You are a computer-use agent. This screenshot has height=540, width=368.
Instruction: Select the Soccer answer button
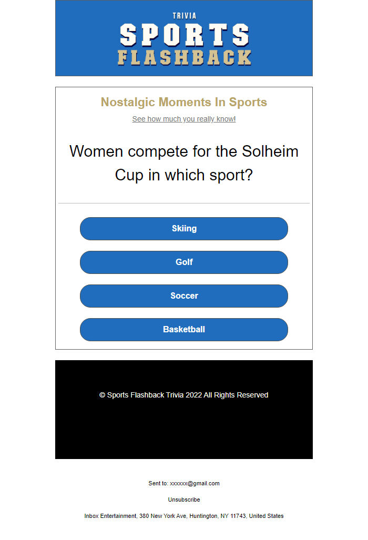coord(184,296)
